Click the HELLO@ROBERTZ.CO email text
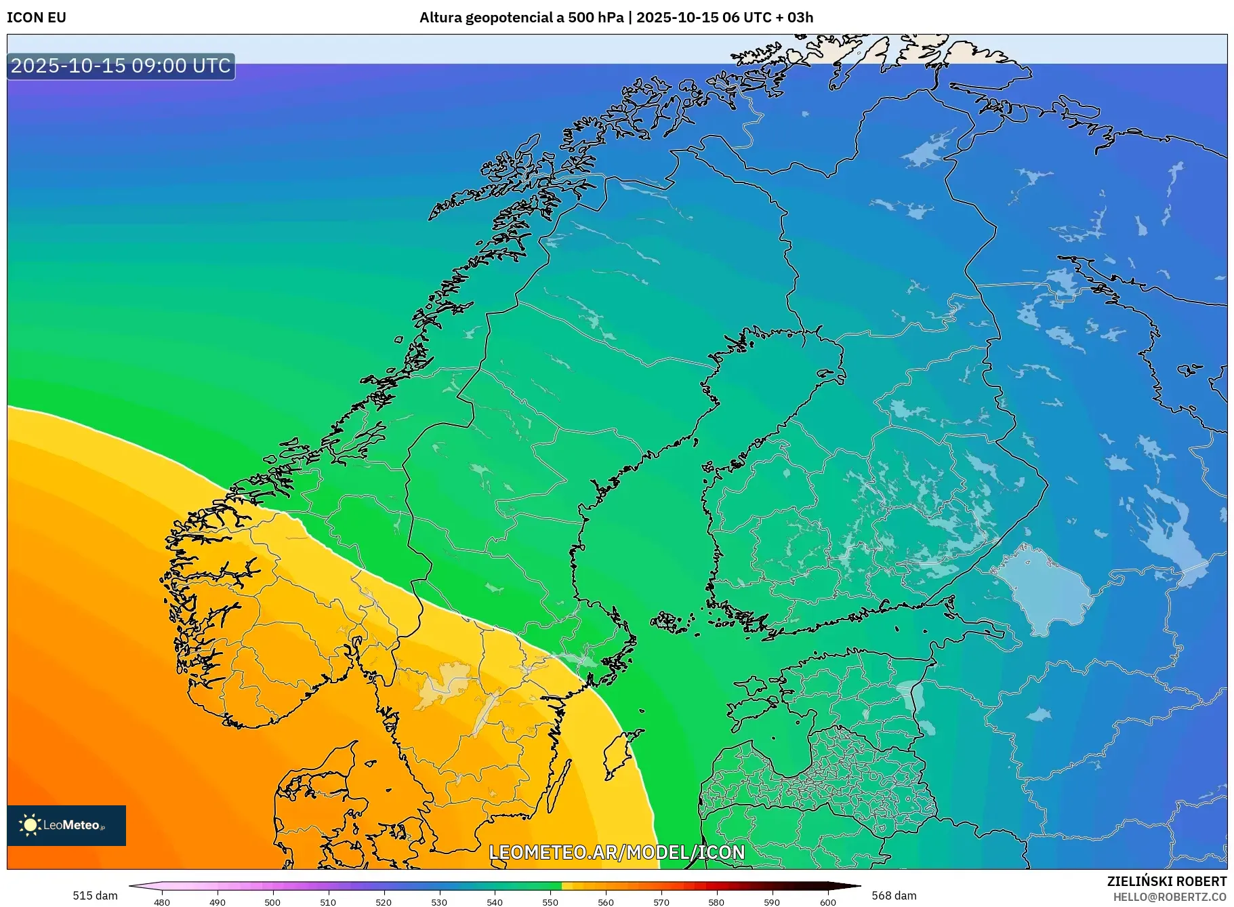 1169,897
